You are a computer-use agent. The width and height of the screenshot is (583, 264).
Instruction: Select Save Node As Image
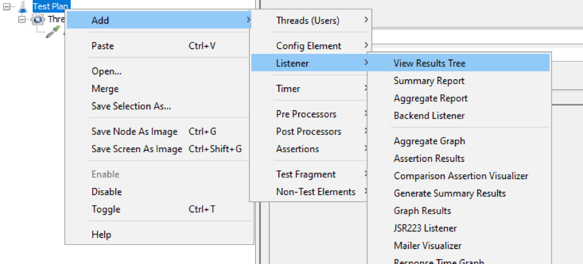coord(134,132)
